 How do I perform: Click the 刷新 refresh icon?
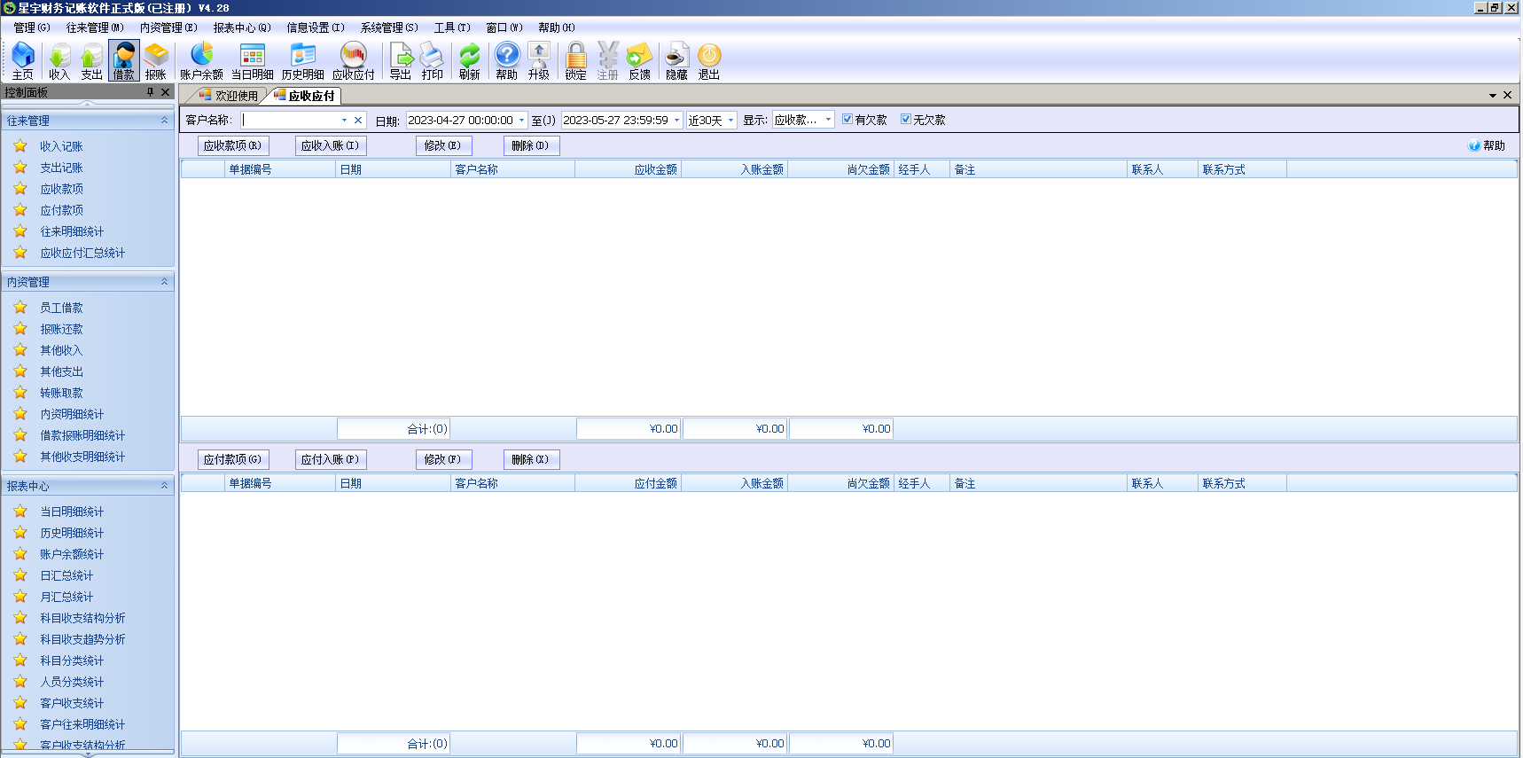coord(470,61)
